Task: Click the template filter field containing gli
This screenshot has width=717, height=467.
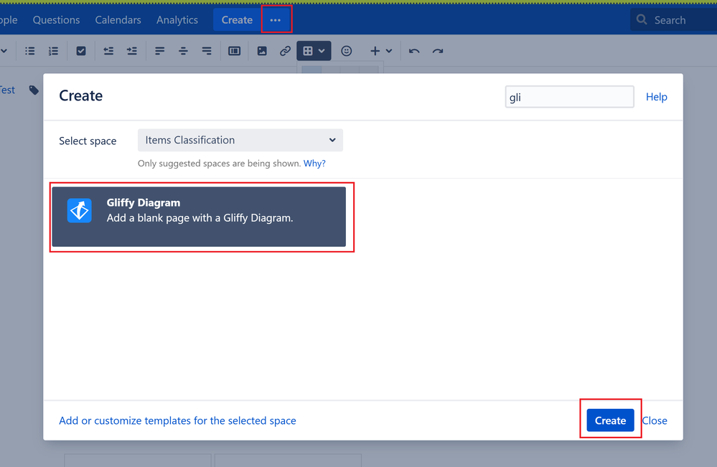Action: pyautogui.click(x=569, y=97)
